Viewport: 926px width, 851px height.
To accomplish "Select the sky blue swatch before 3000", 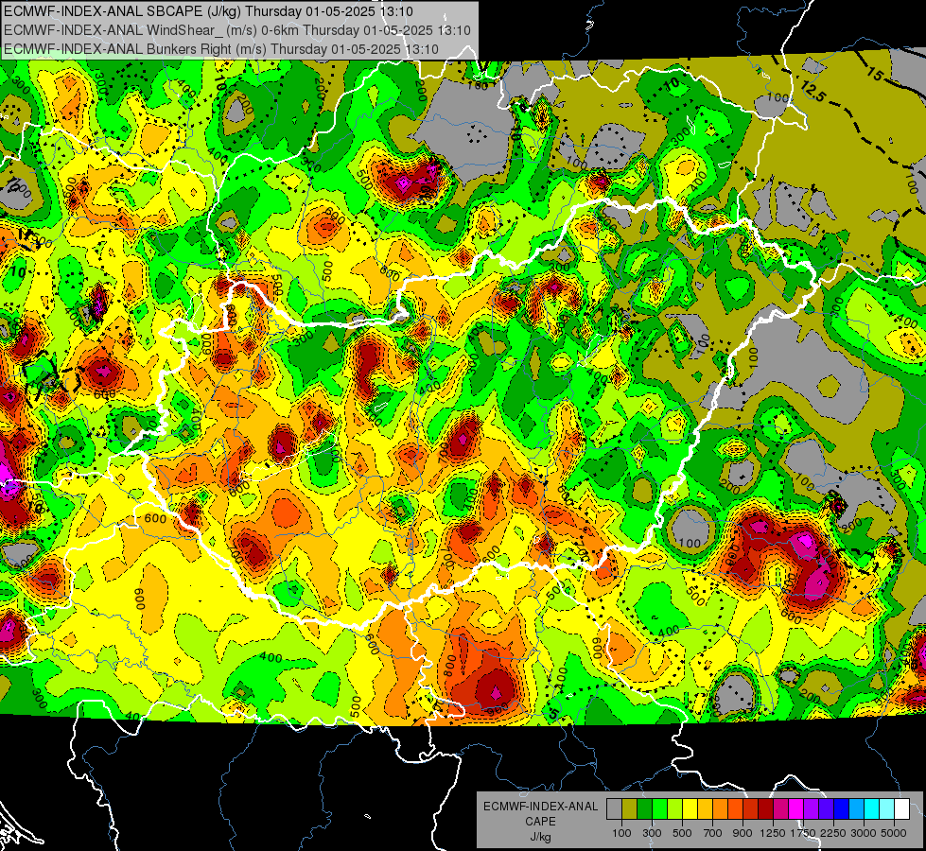I will point(857,808).
